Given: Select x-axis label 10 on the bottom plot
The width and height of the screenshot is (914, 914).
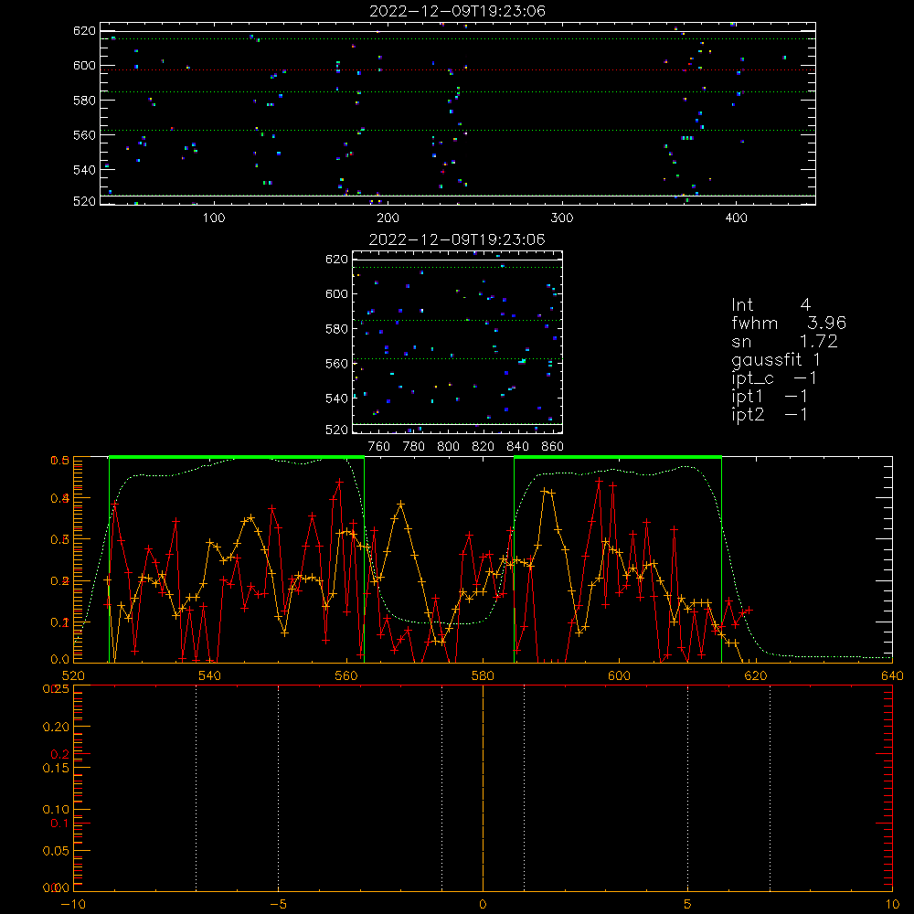Looking at the screenshot, I should 892,905.
